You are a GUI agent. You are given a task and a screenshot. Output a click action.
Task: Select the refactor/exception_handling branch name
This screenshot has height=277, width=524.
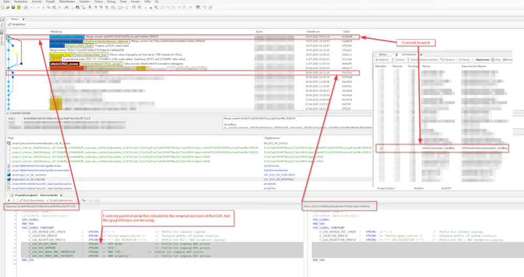point(438,148)
